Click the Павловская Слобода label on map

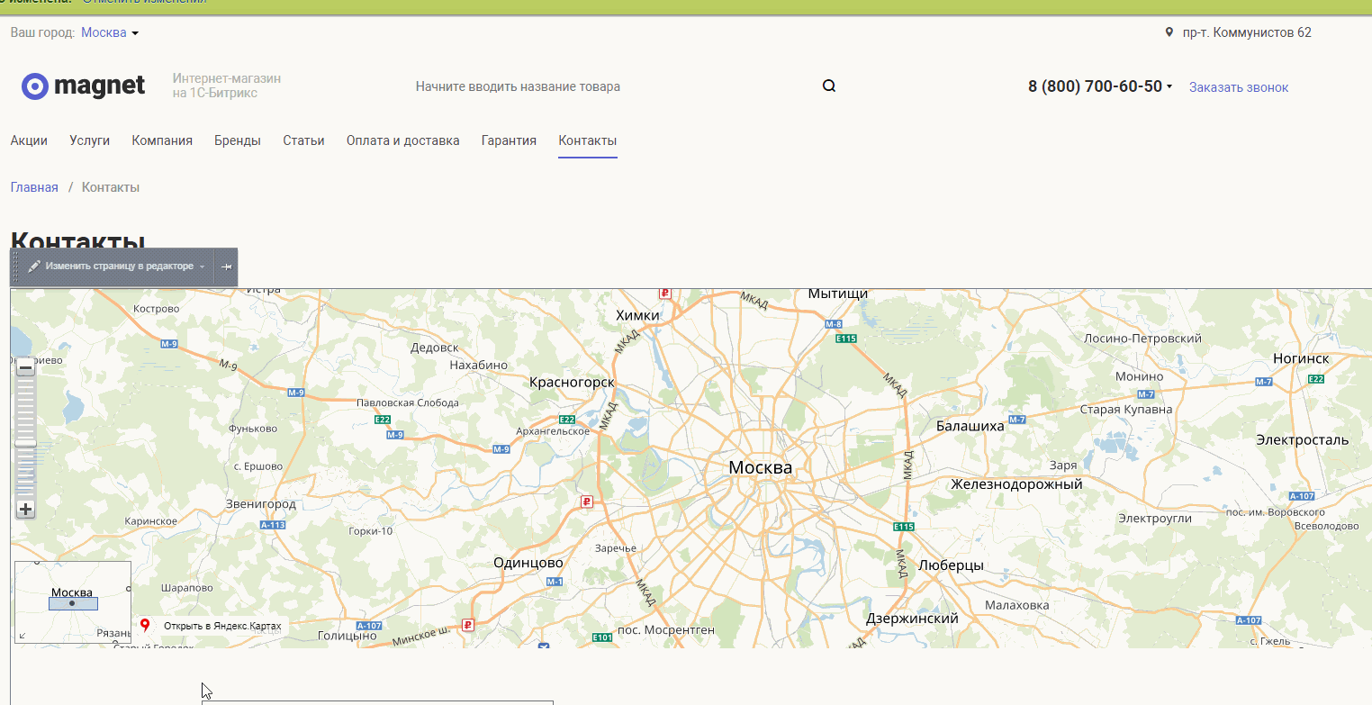click(408, 402)
